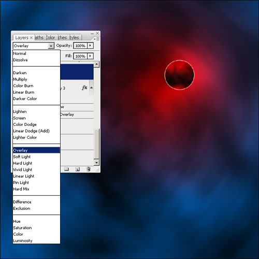Choose Multiply blend mode
Viewport: 259px width, 259px height.
point(36,79)
